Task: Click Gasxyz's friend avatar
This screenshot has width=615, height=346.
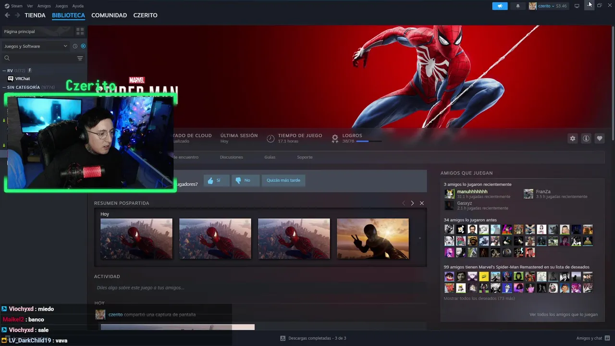Action: click(449, 205)
